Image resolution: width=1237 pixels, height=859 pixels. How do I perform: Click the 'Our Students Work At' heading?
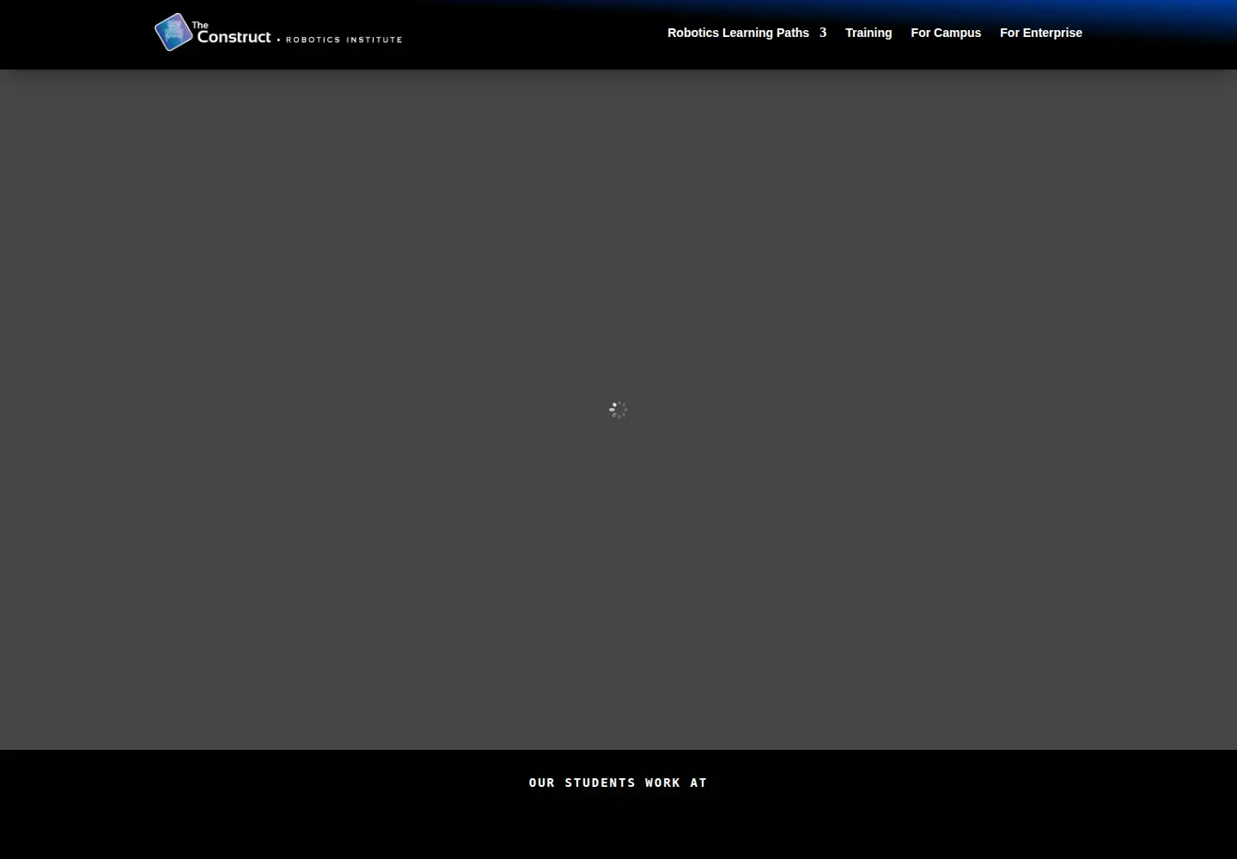pyautogui.click(x=618, y=783)
